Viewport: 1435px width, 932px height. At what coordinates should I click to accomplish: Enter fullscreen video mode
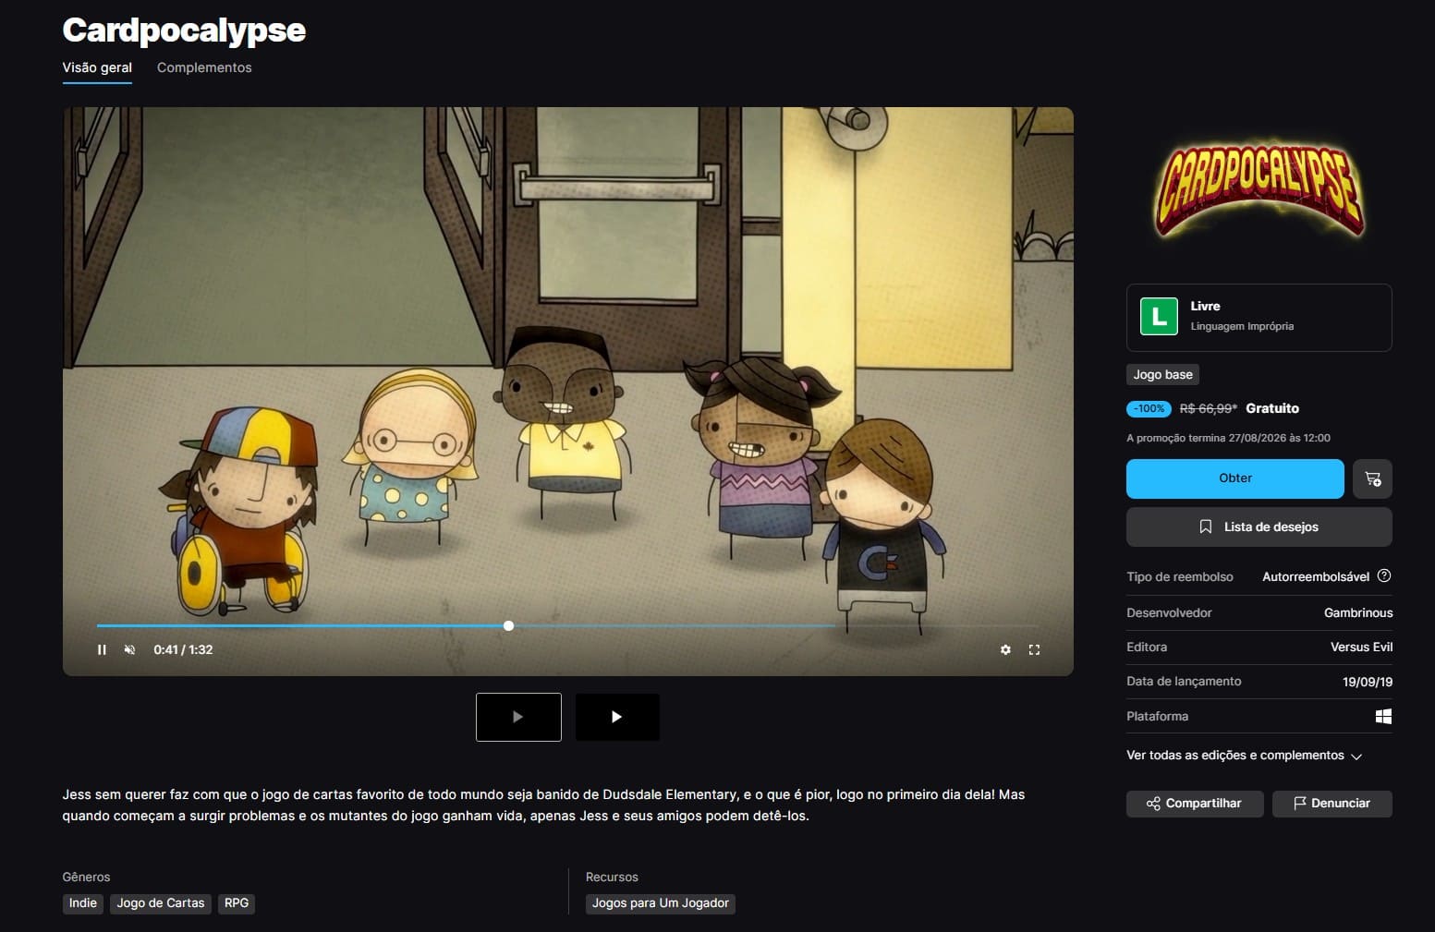tap(1034, 649)
